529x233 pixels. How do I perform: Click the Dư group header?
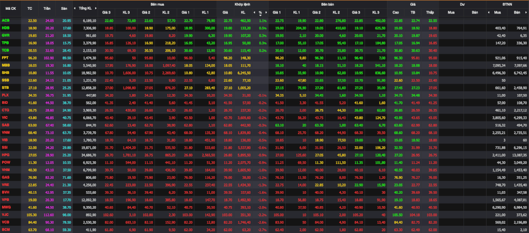coord(462,4)
